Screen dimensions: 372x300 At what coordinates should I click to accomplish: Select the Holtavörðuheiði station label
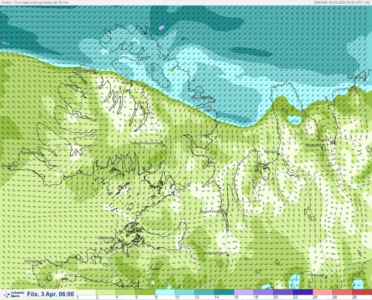pyautogui.click(x=216, y=253)
